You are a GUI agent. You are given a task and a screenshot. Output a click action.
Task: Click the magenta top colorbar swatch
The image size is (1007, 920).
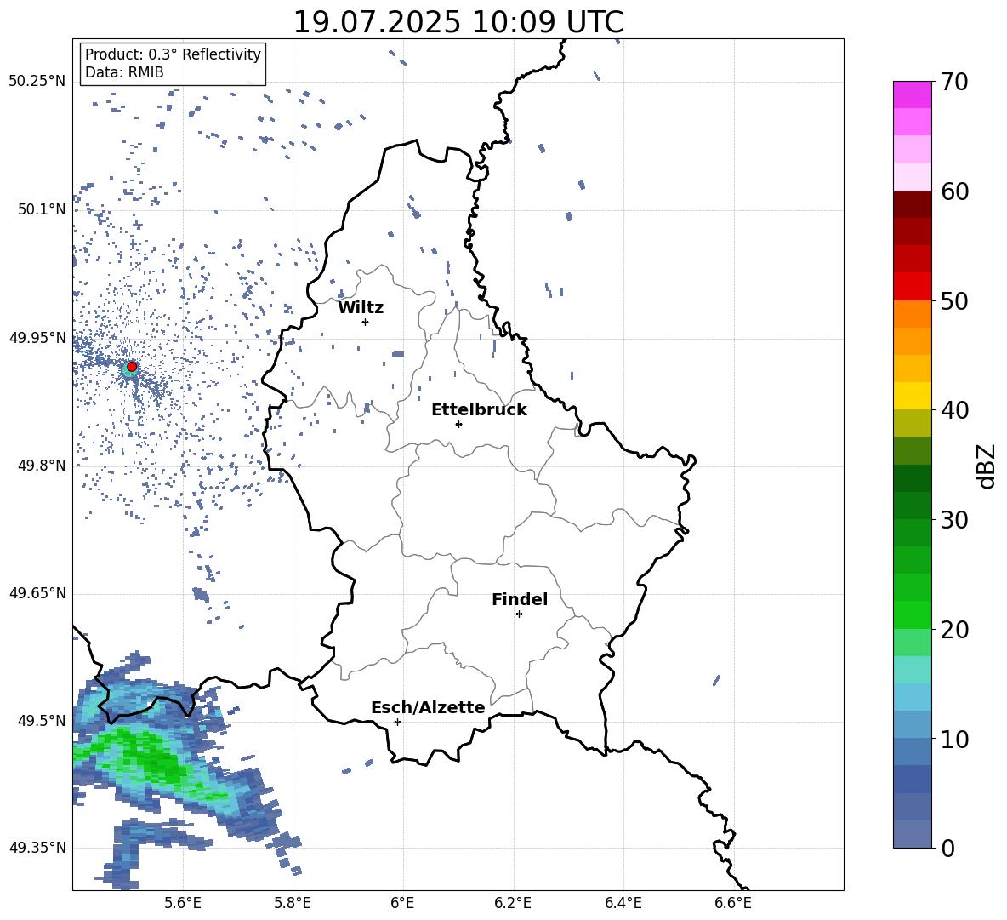point(912,94)
